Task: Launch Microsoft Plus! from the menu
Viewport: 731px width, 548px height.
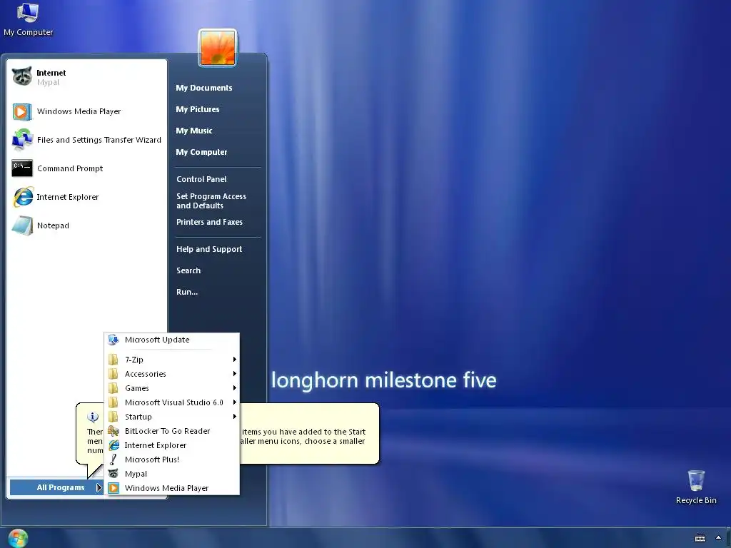Action: coord(171,460)
